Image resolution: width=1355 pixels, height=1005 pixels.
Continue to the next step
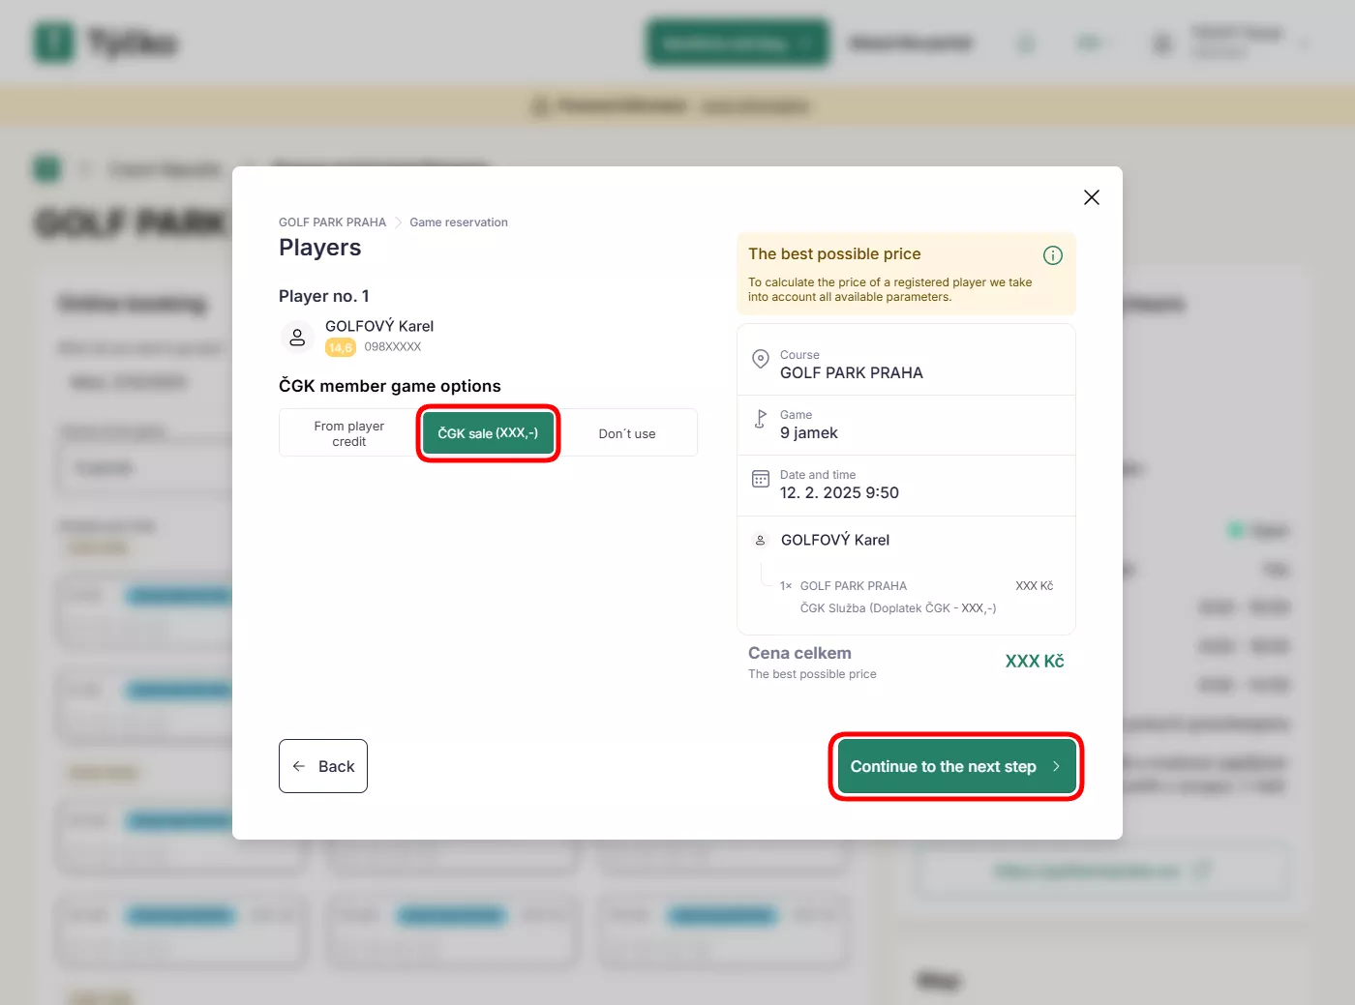pyautogui.click(x=956, y=766)
